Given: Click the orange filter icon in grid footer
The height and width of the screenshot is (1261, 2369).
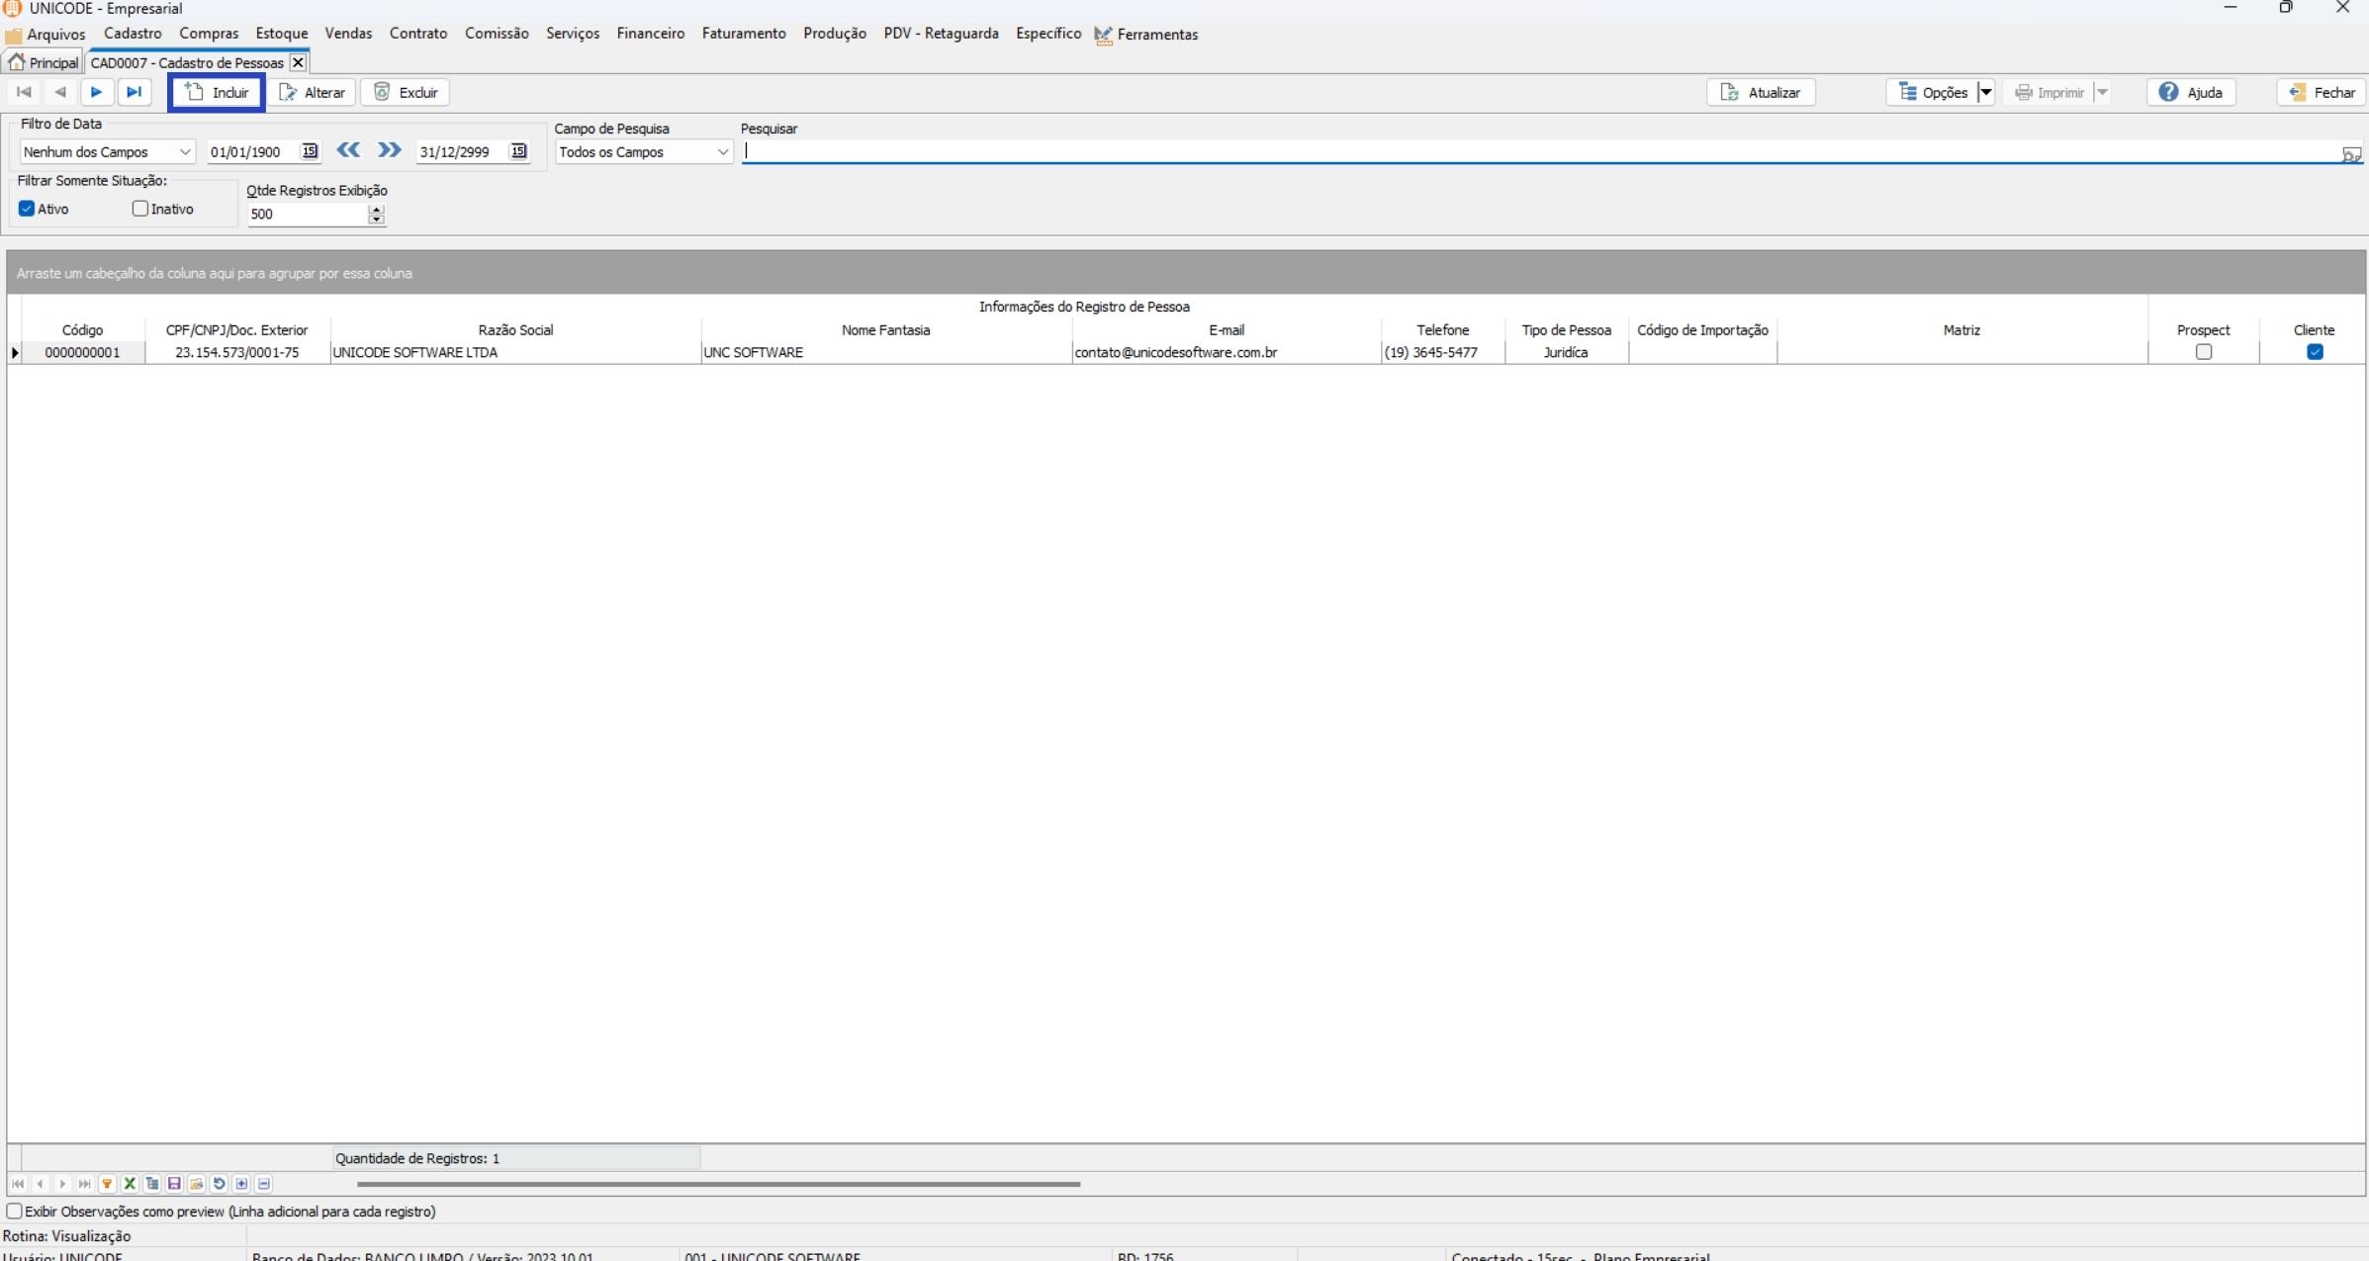Looking at the screenshot, I should tap(107, 1184).
